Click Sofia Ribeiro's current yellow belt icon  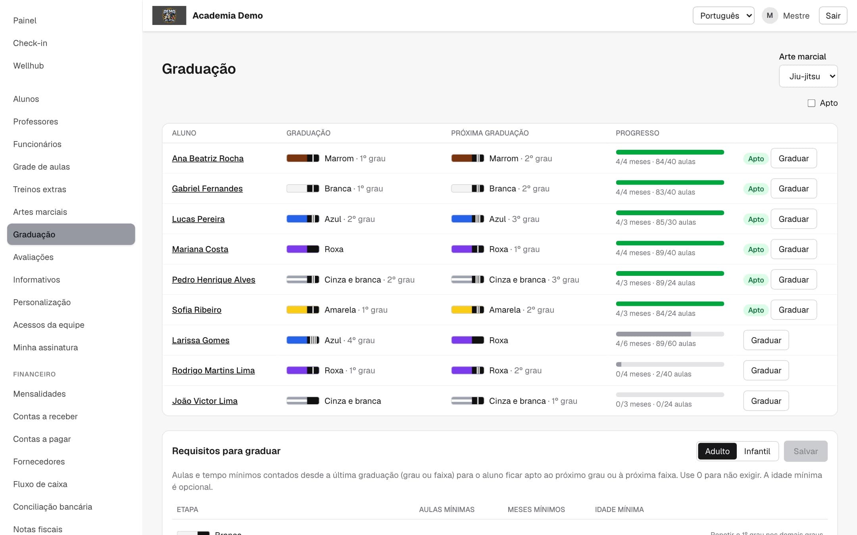(x=303, y=310)
